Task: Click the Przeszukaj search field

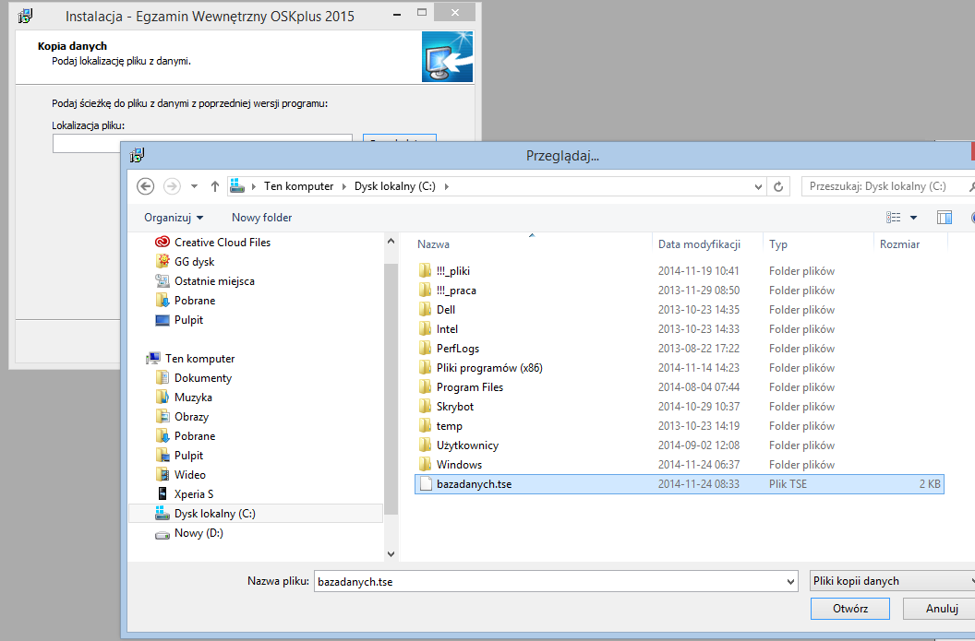Action: [886, 186]
